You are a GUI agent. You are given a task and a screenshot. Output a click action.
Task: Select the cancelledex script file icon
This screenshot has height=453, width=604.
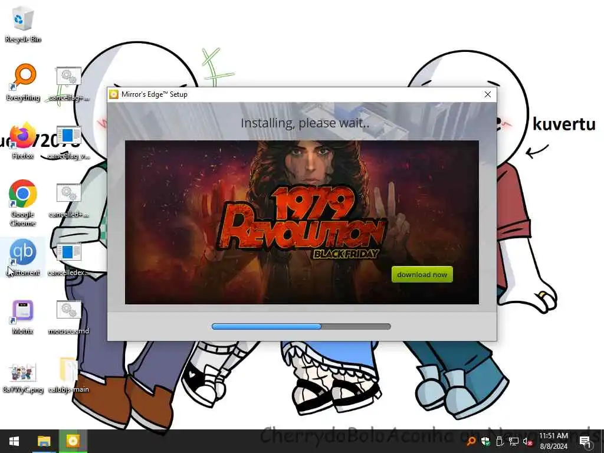click(x=68, y=260)
